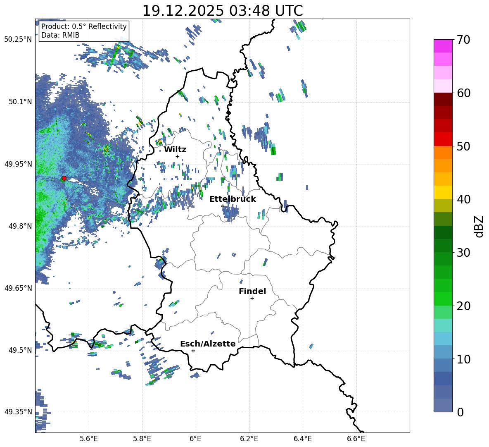Screen dimensions: 489x447
Task: Click the 6.4°E longitude label
Action: click(302, 439)
